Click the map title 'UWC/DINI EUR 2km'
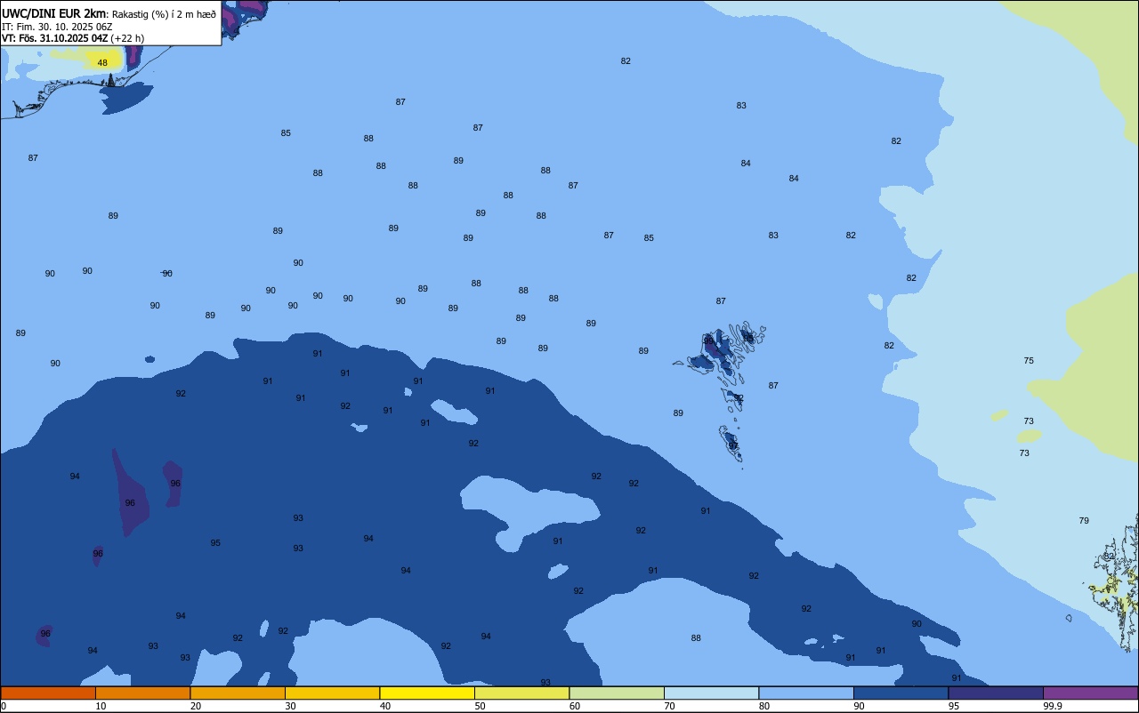 click(x=54, y=13)
